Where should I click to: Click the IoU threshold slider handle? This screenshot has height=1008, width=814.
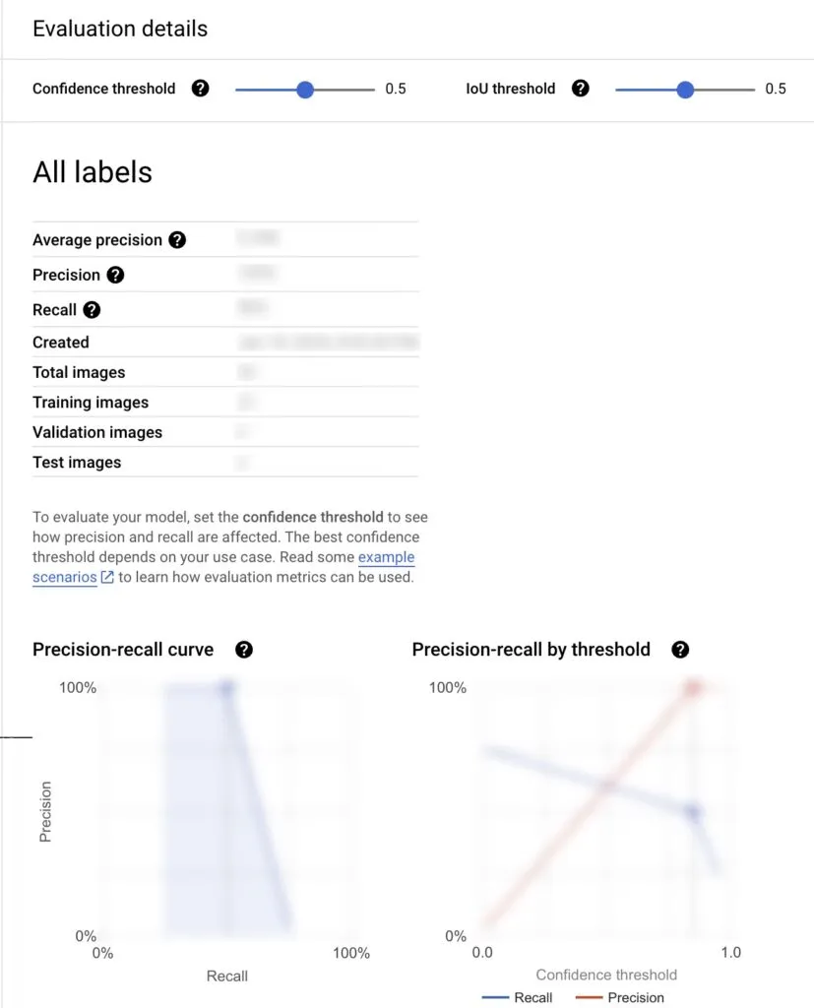coord(685,90)
